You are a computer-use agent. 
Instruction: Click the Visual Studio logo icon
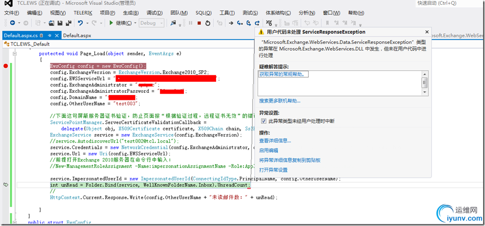(8, 4)
